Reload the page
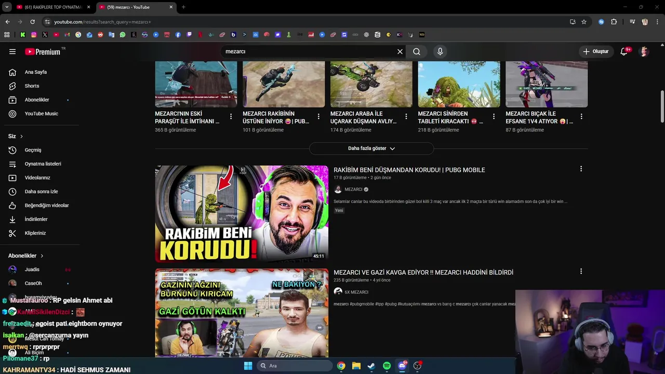 [32, 22]
